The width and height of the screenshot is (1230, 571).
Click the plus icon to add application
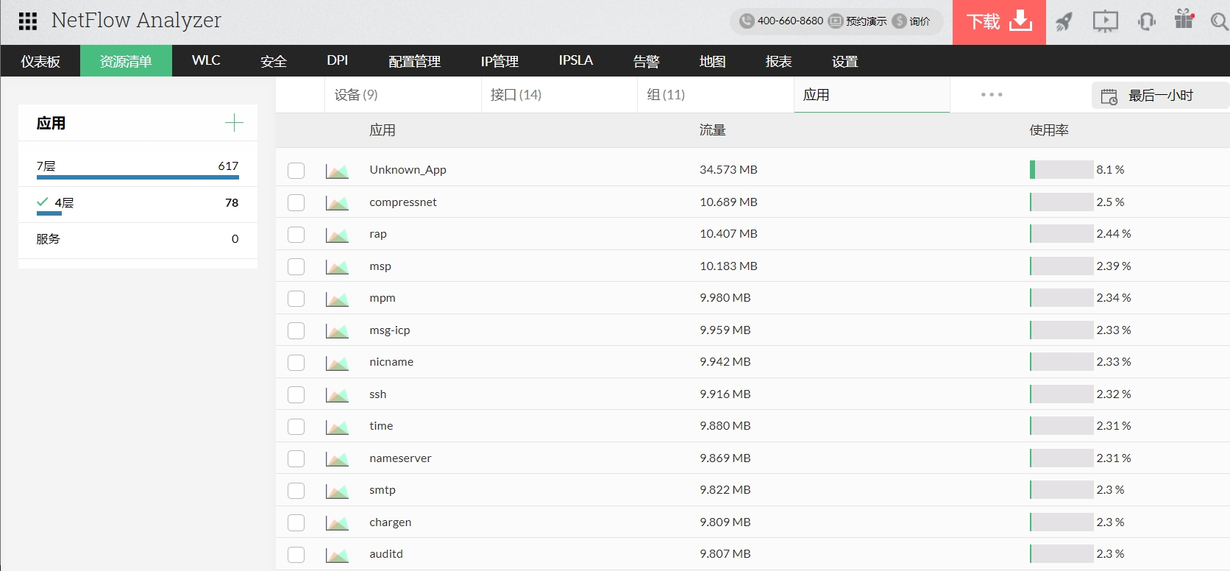click(234, 123)
